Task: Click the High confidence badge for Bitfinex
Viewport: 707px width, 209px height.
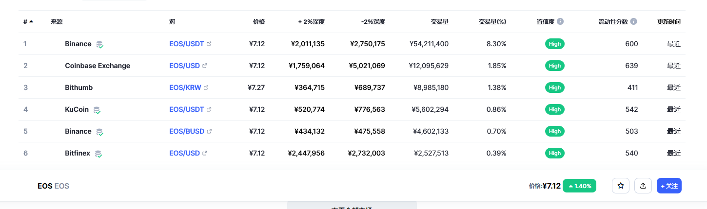Action: point(554,153)
